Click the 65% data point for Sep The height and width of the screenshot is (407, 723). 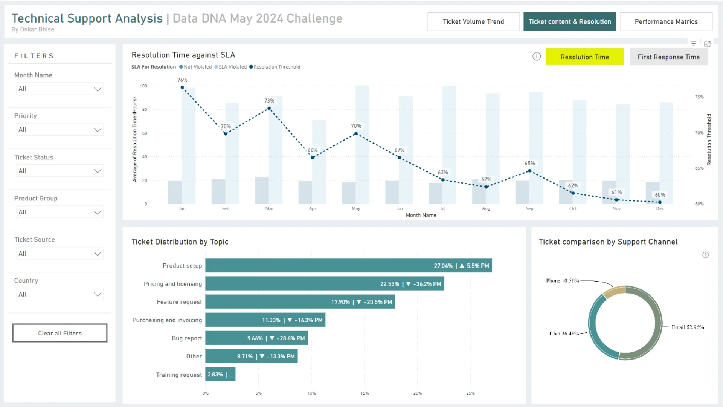coord(530,171)
